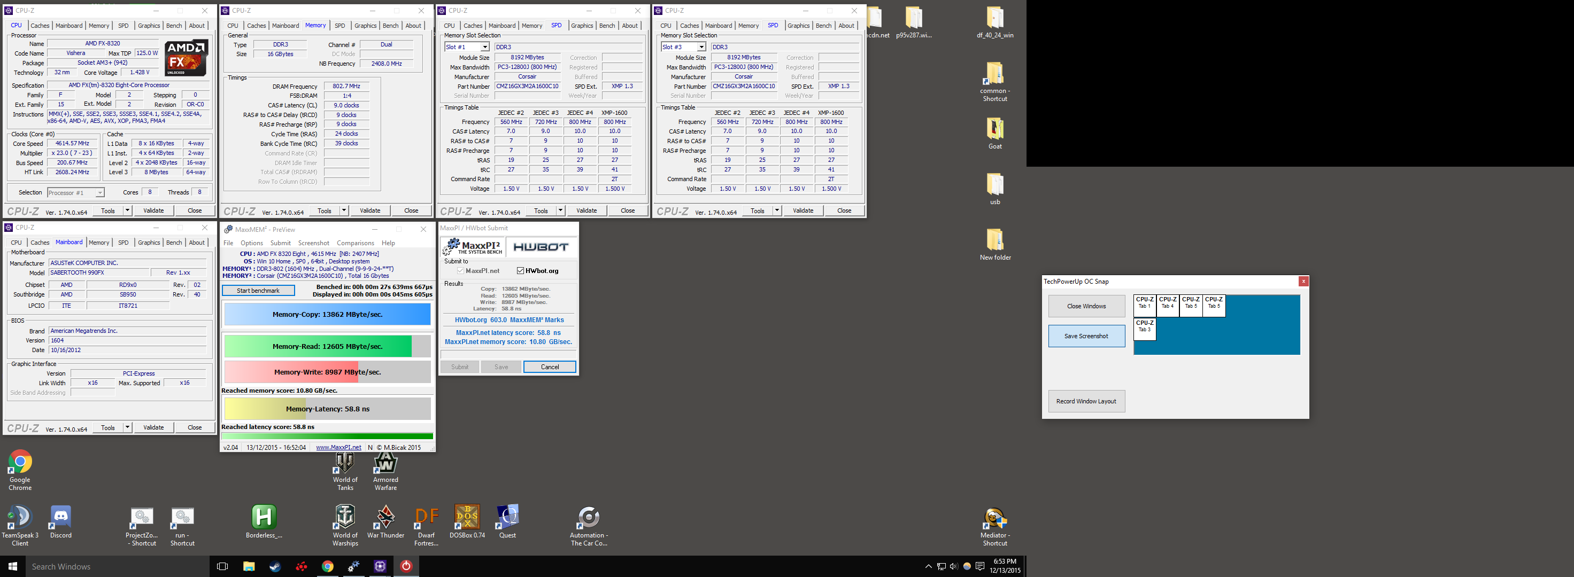Switch to Caches tab in AMD FX-8320 window

click(x=40, y=26)
